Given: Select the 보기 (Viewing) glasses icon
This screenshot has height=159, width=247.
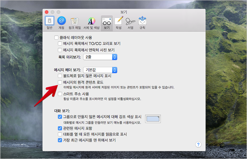Looking at the screenshot, I should pyautogui.click(x=107, y=22).
